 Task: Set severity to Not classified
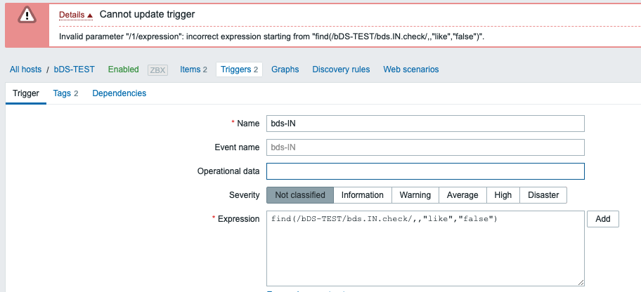click(x=299, y=195)
